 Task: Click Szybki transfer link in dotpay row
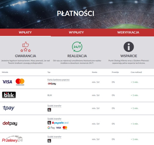54,119
